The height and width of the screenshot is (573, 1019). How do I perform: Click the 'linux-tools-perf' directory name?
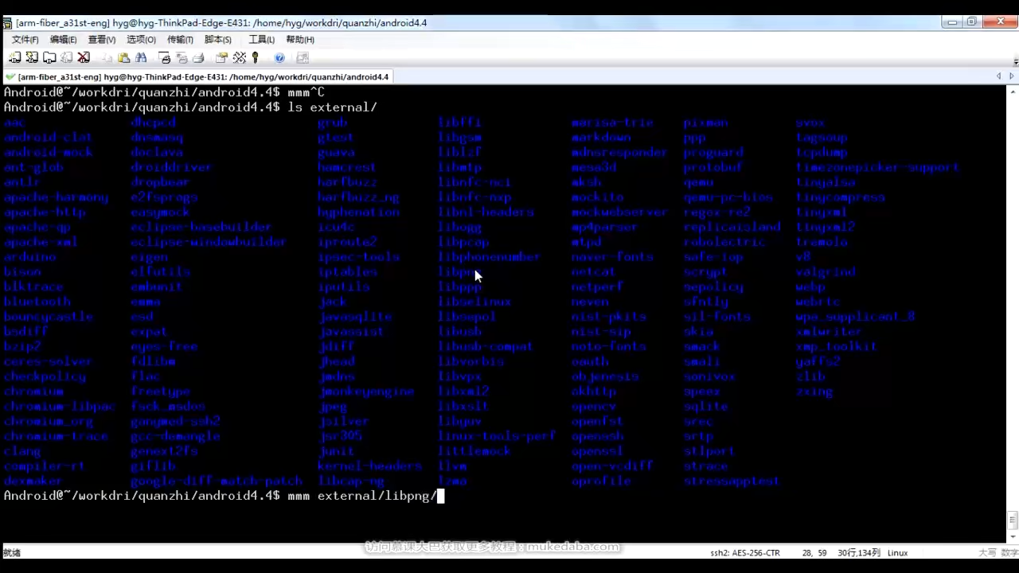pyautogui.click(x=497, y=435)
